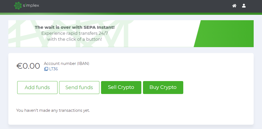This screenshot has height=129, width=262.
Task: Go to the Home icon in header
Action: (x=234, y=6)
